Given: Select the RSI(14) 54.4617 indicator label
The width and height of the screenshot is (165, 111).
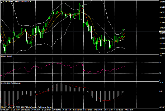Looking at the screenshot, I should [x=7, y=56].
